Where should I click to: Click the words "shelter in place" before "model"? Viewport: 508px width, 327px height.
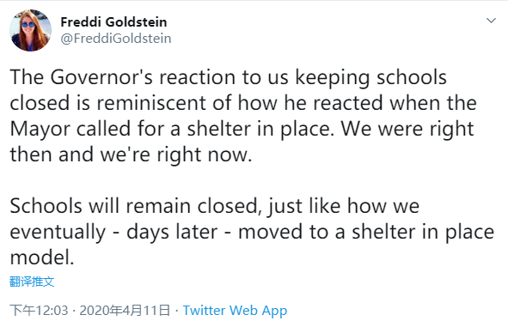pyautogui.click(x=423, y=232)
